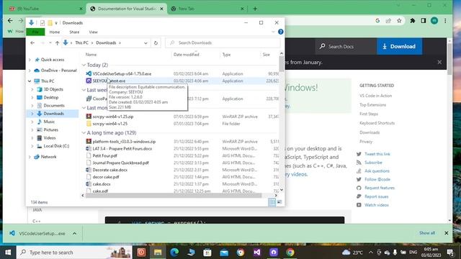Click Explorer vertical scrollbar
This screenshot has height=259, width=461.
pos(282,64)
